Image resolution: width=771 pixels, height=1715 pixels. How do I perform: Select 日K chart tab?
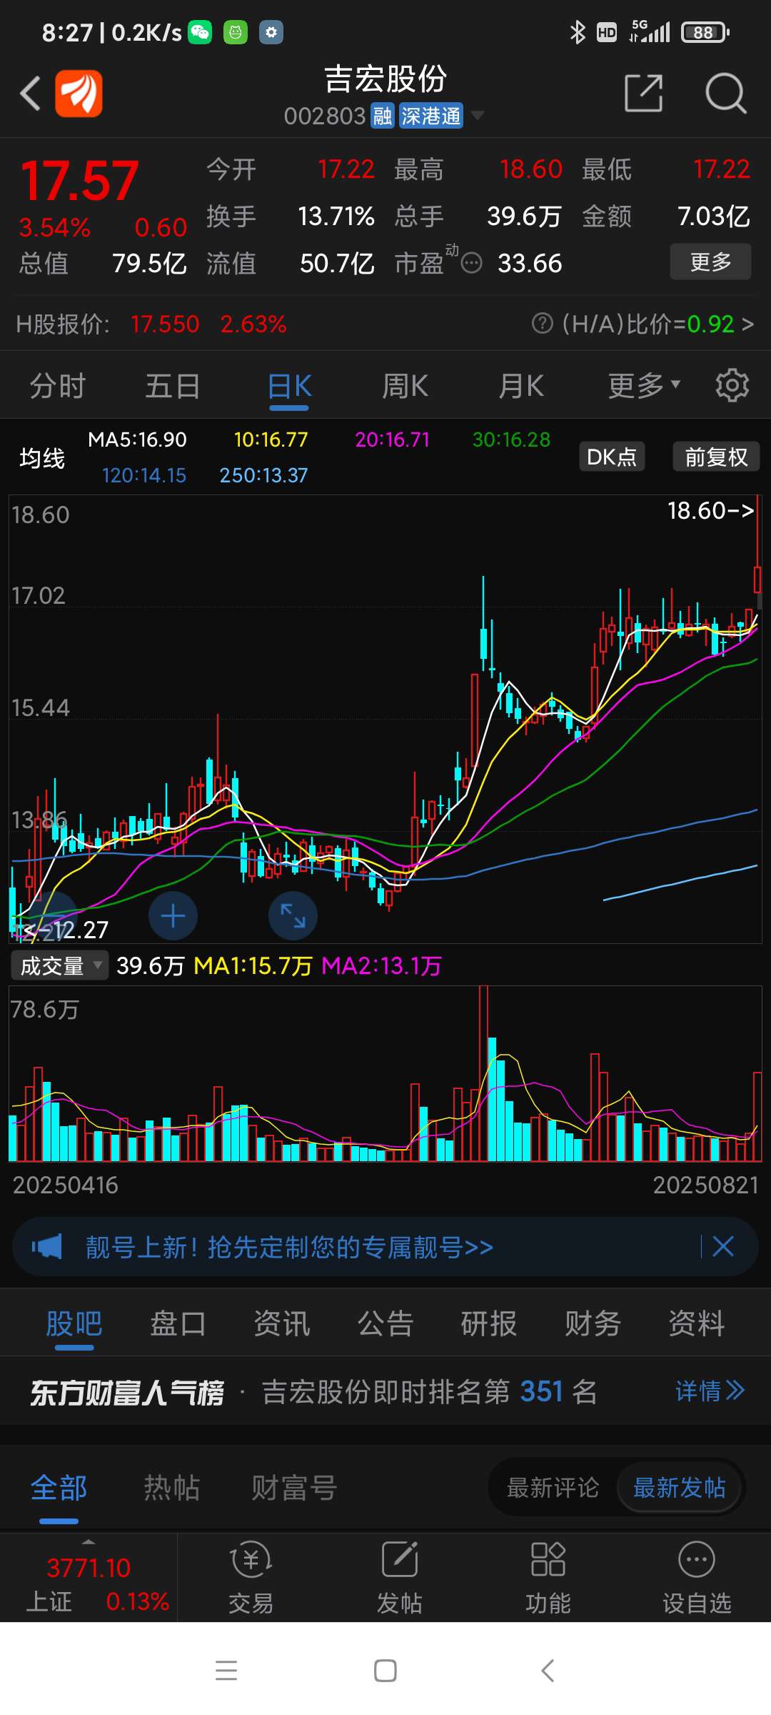coord(289,386)
